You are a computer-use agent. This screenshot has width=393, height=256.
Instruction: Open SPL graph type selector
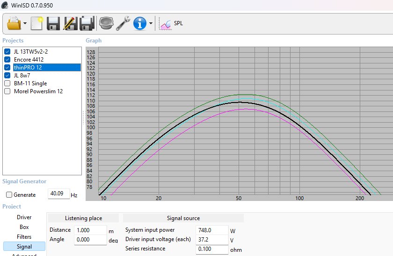pyautogui.click(x=171, y=23)
